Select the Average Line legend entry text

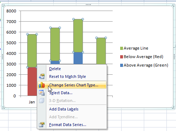point(136,48)
